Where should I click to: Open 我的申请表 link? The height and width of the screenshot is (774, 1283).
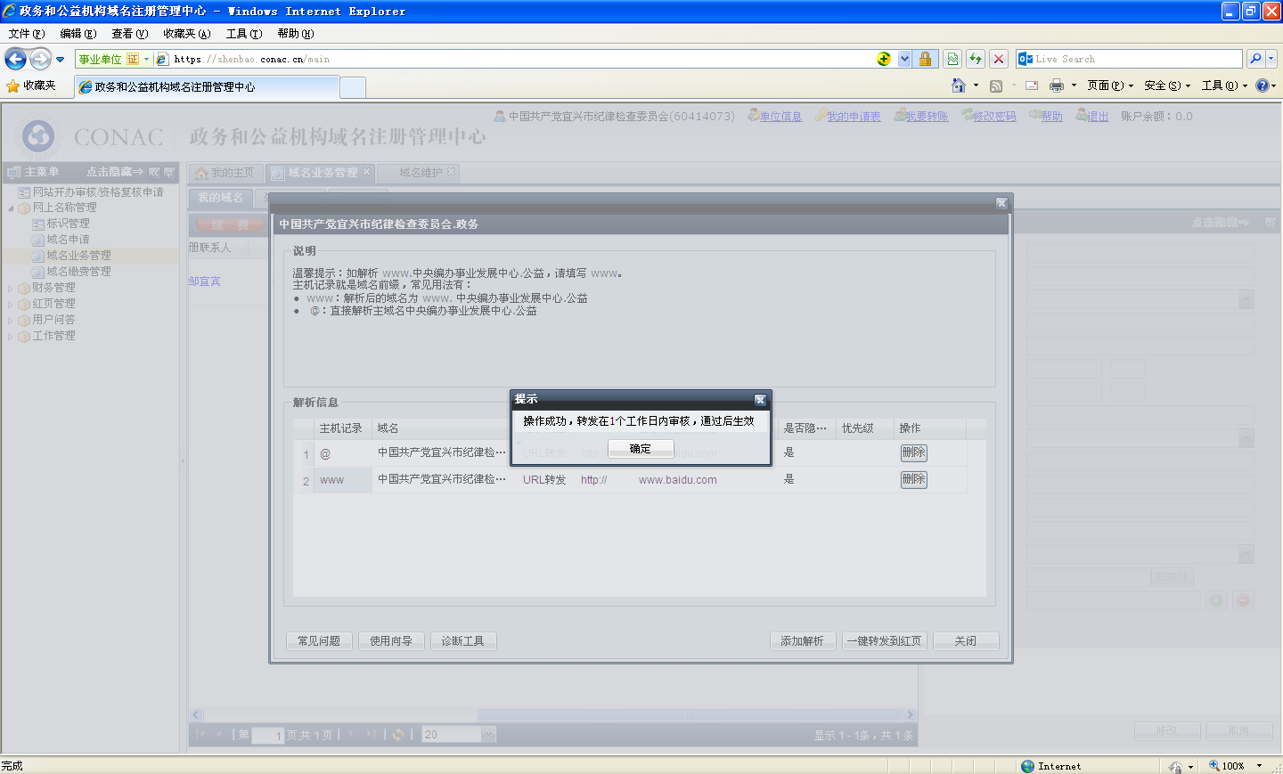854,117
